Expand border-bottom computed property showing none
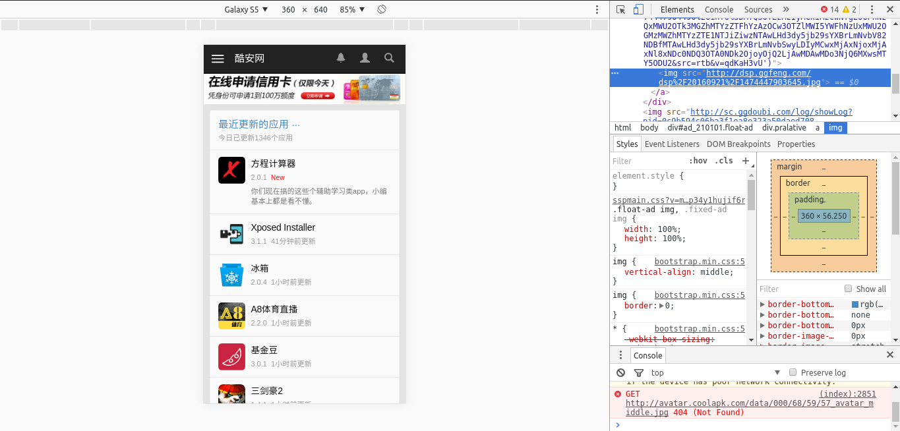This screenshot has width=900, height=431. point(762,315)
